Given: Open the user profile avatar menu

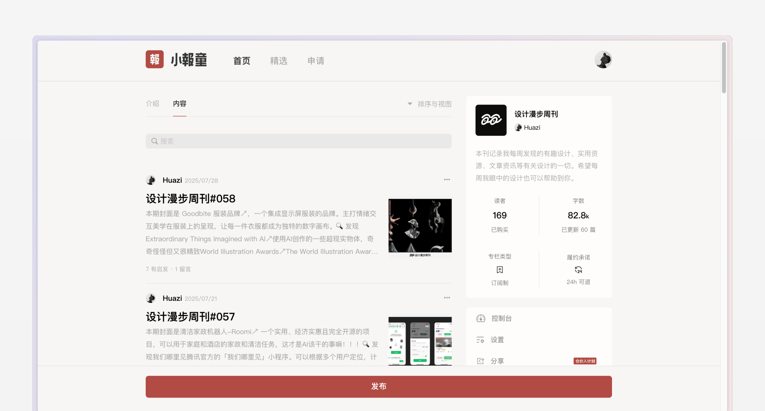Looking at the screenshot, I should (x=603, y=60).
